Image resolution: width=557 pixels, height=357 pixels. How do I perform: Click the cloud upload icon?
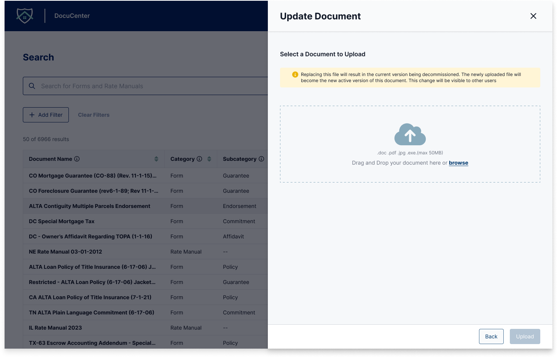tap(410, 134)
